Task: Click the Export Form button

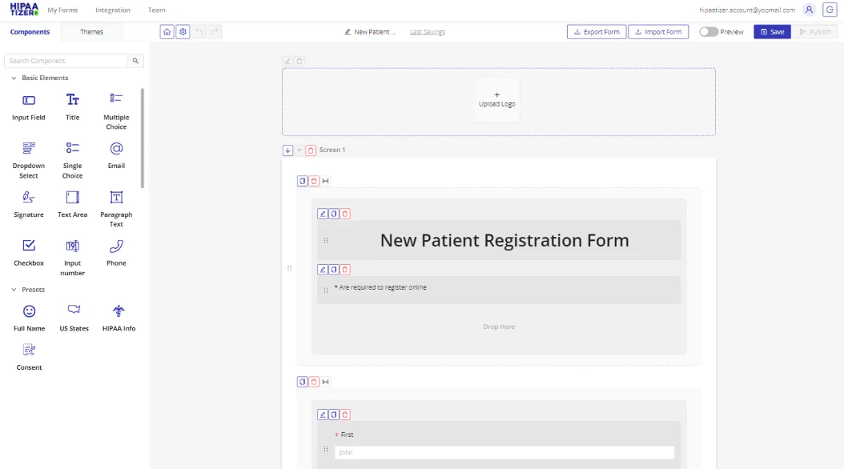Action: click(596, 31)
